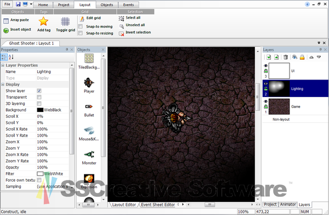Click the Invert selection icon
Viewport: 329px width, 215px height.
[x=121, y=33]
